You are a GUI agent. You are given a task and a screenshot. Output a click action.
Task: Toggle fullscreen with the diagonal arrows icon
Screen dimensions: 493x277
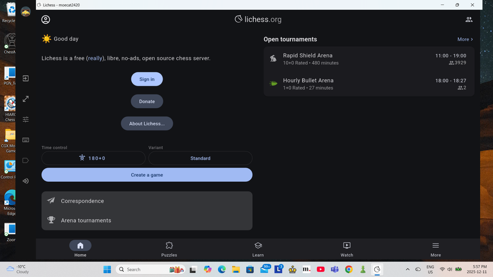pos(26,99)
